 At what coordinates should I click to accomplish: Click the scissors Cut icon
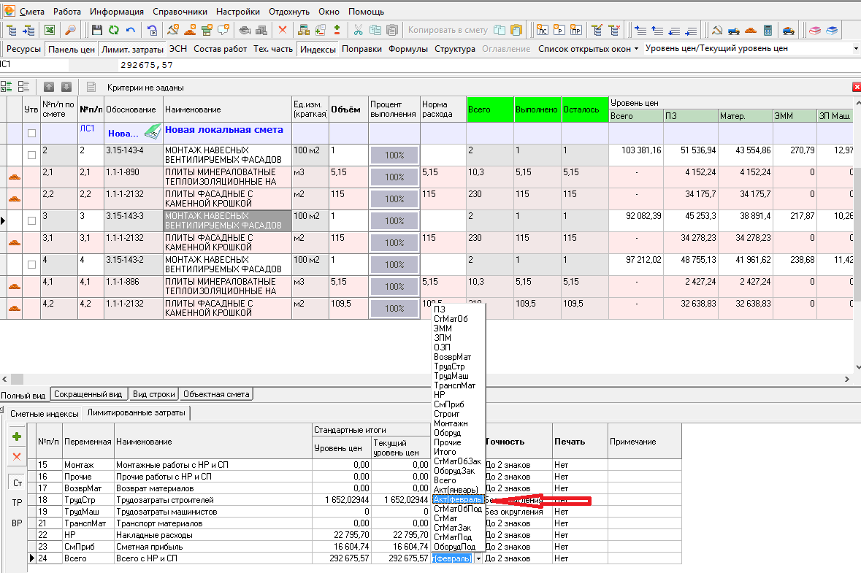(358, 30)
